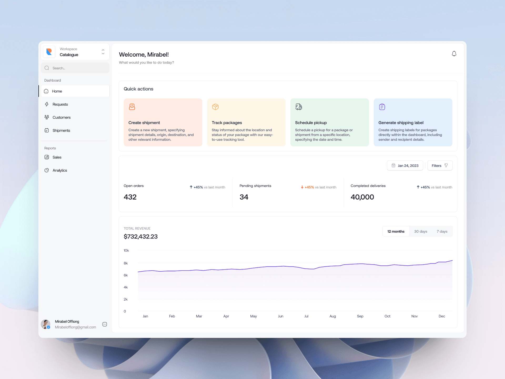505x379 pixels.
Task: Select the Home icon in sidebar
Action: click(x=46, y=91)
